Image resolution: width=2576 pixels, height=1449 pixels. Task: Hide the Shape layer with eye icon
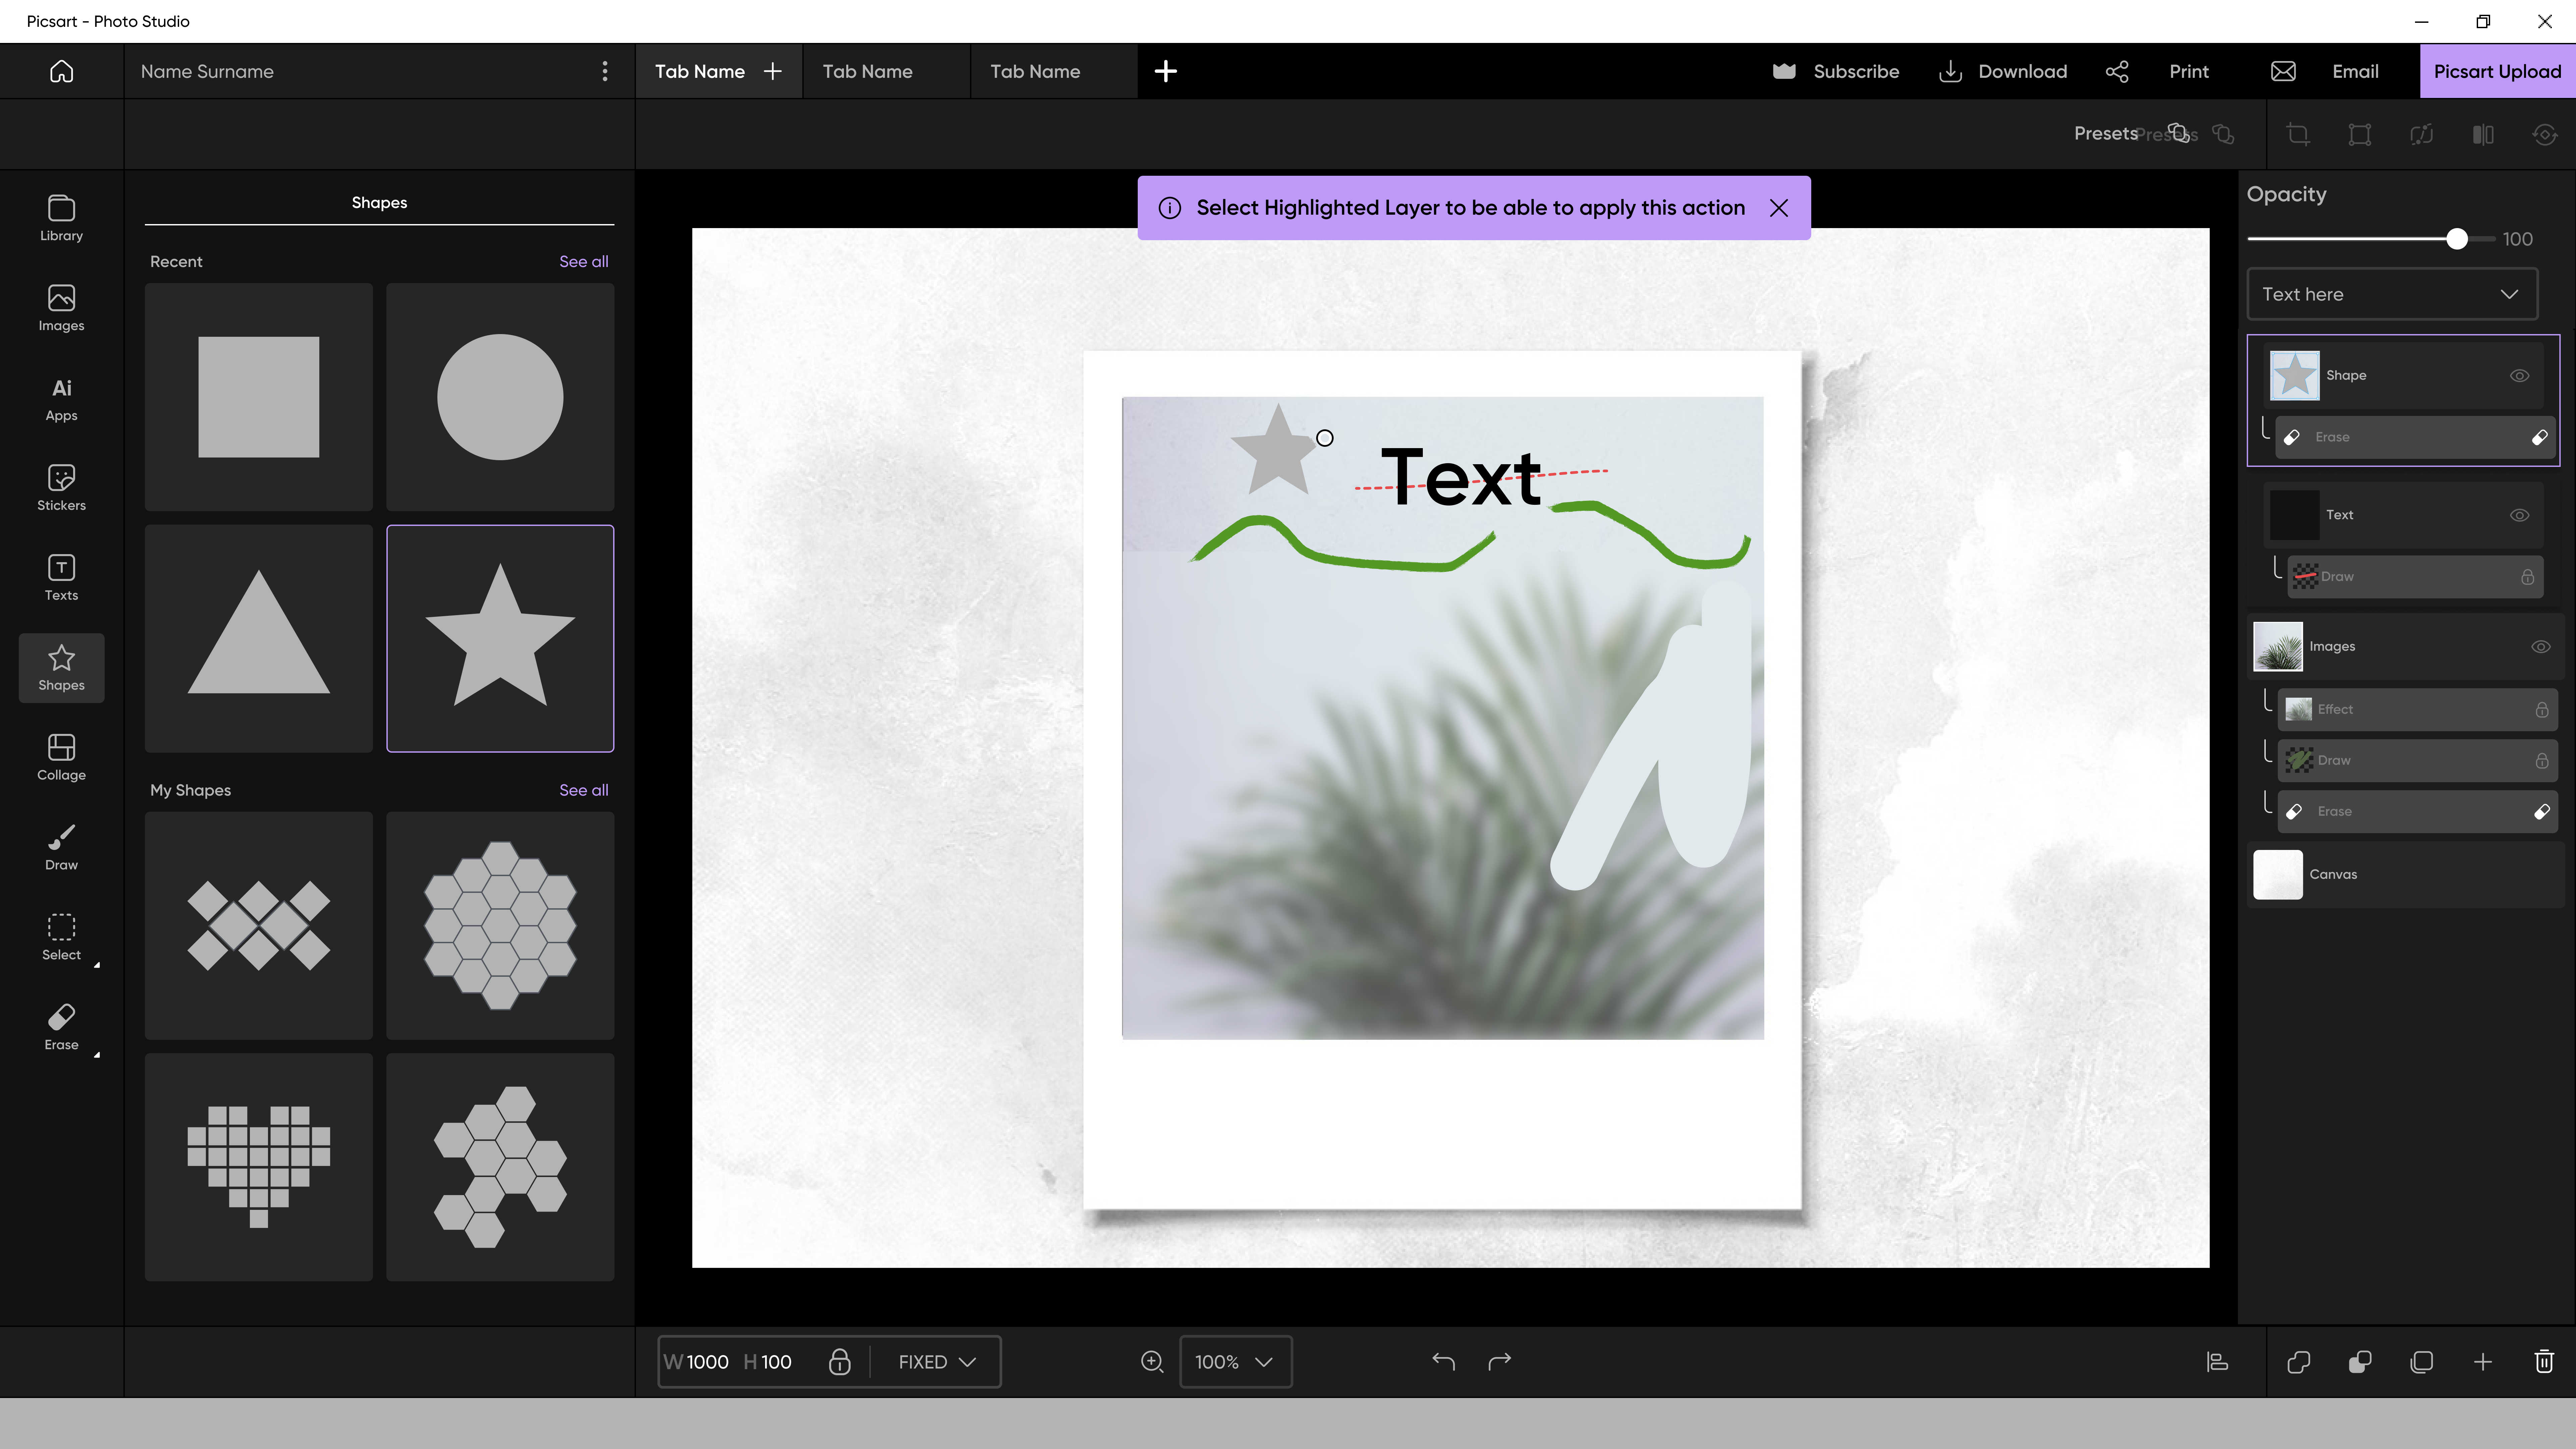tap(2519, 376)
